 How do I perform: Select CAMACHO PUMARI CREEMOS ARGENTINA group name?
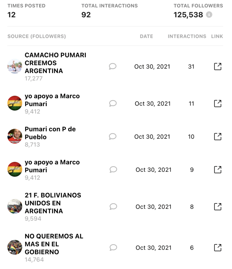click(56, 63)
